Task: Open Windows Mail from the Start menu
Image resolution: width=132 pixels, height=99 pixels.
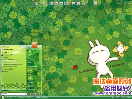Action: point(8,49)
